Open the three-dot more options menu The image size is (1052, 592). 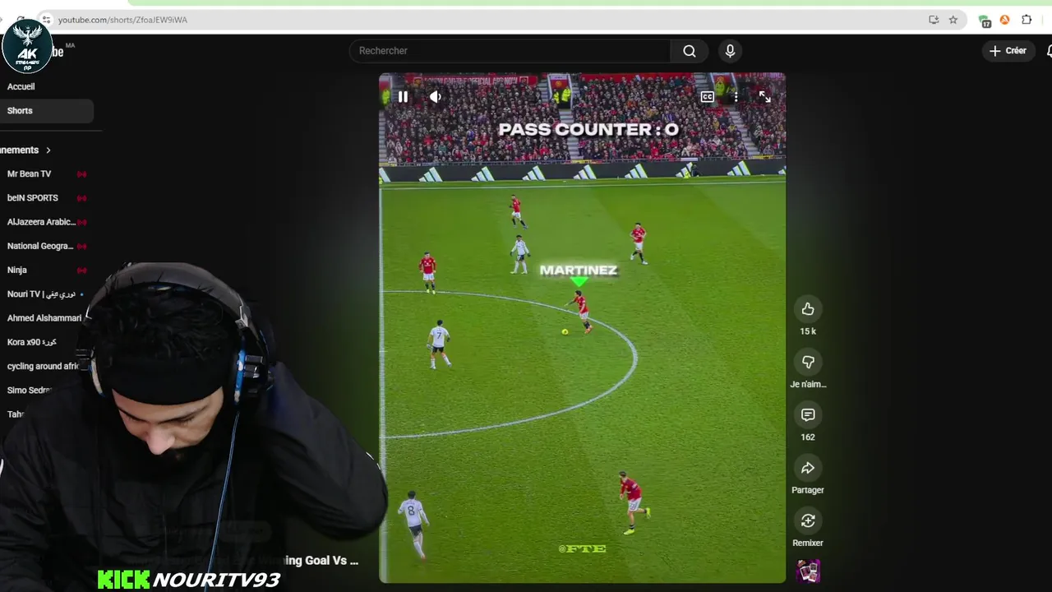coord(736,97)
